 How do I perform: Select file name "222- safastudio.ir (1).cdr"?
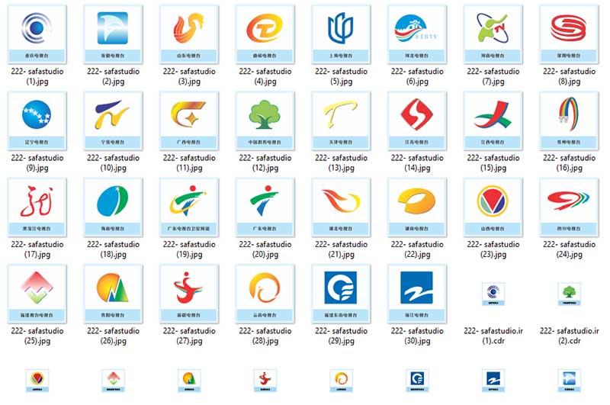coord(493,336)
